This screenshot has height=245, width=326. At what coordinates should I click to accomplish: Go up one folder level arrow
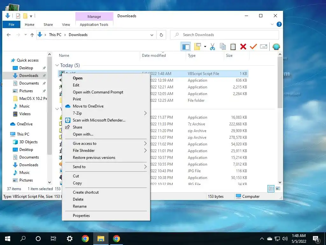pos(32,35)
